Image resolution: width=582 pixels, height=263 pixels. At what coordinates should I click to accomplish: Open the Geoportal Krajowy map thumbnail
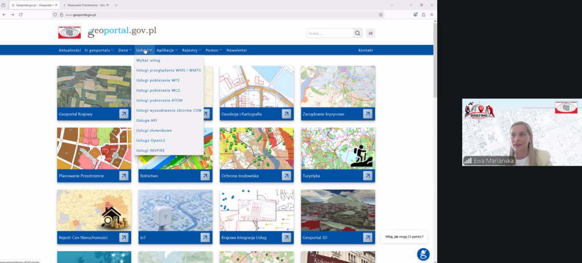[x=94, y=87]
